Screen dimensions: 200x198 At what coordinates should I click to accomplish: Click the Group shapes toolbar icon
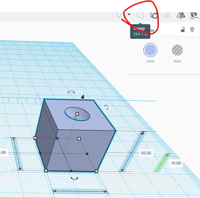click(140, 15)
